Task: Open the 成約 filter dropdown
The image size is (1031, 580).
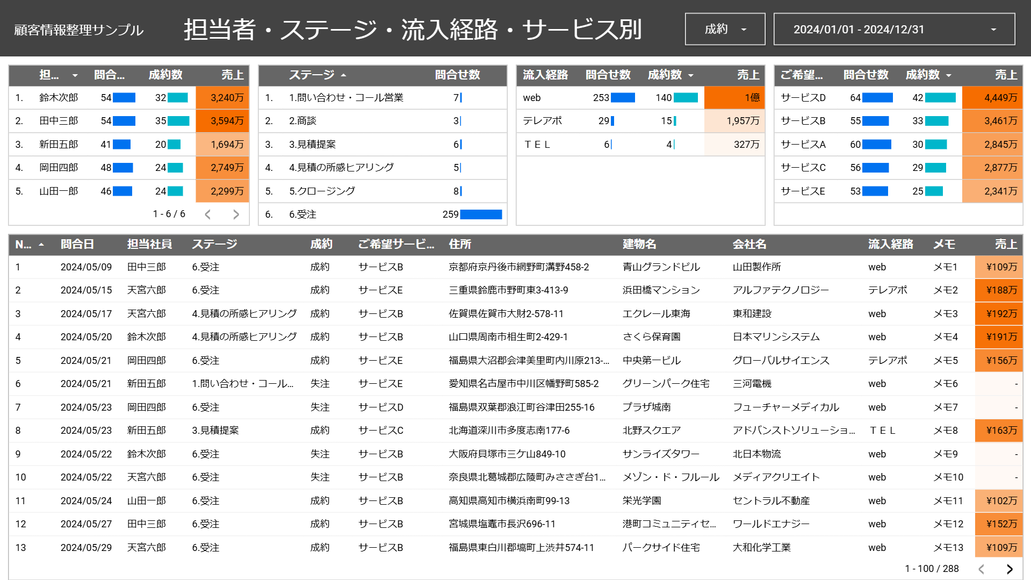Action: (725, 29)
